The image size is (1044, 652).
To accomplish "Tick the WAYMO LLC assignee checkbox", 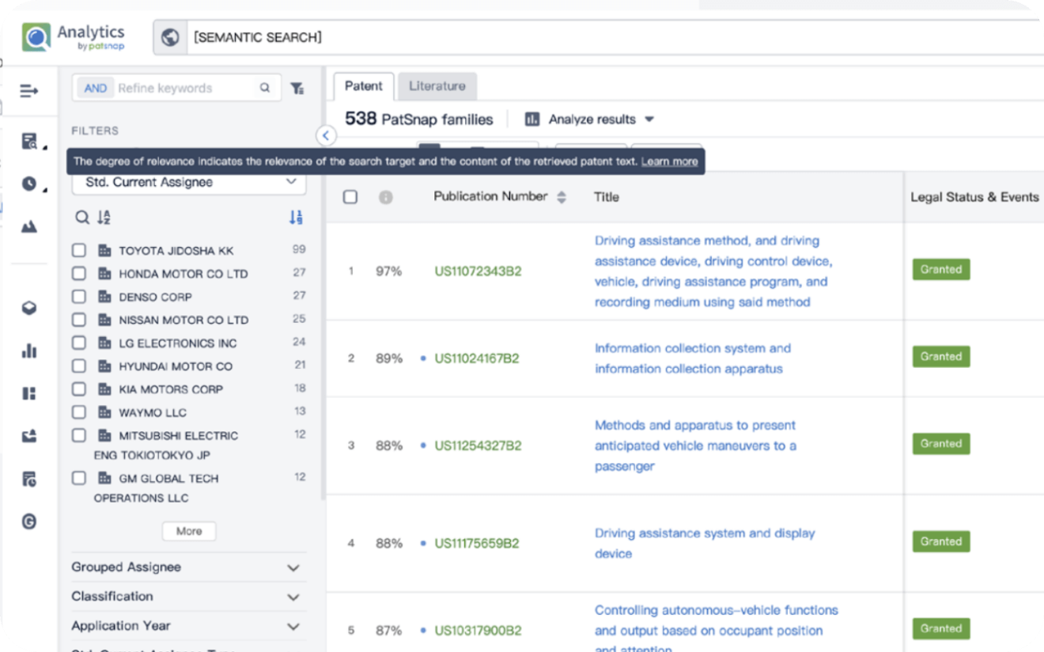I will tap(79, 411).
